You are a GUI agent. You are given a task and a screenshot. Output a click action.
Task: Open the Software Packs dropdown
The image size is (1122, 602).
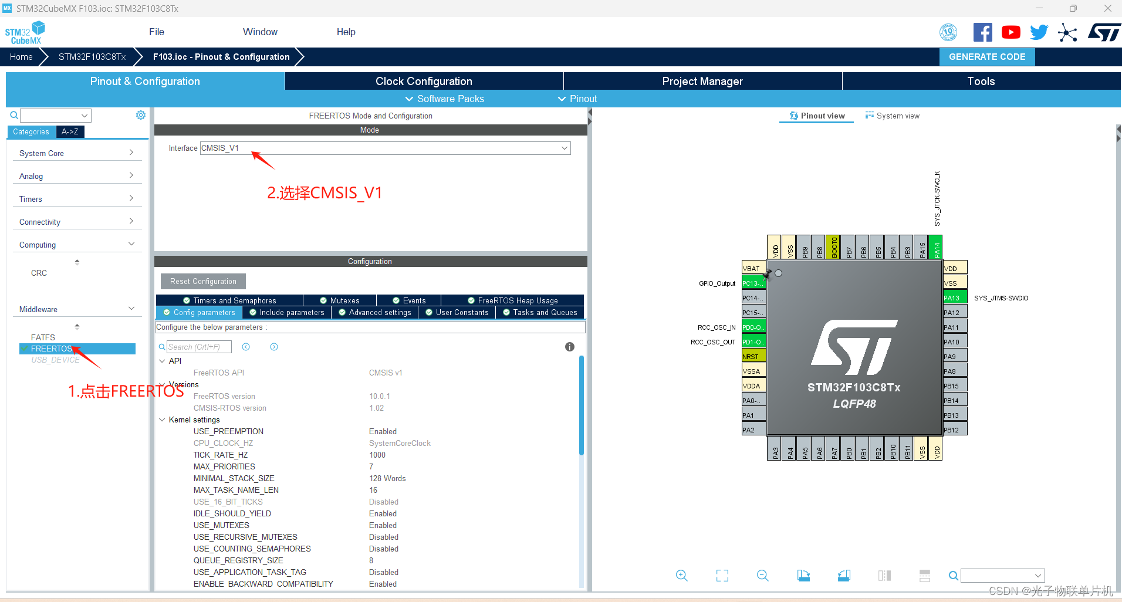445,99
